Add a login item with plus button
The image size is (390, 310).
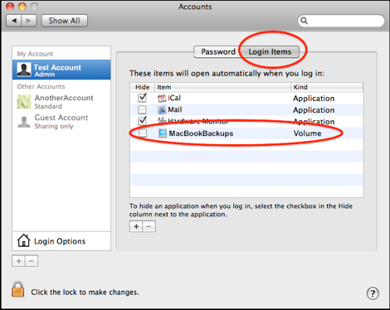point(136,226)
